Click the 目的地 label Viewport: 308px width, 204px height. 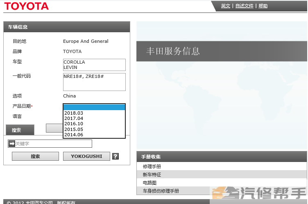pos(19,41)
